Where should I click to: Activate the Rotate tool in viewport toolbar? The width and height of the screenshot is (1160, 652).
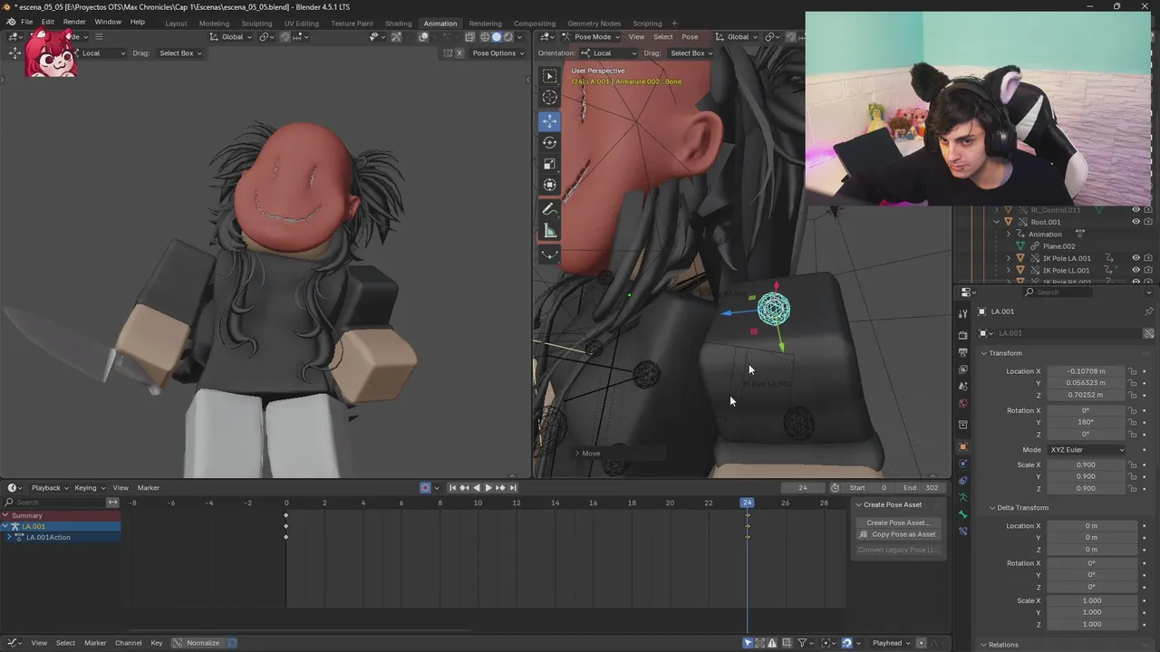pyautogui.click(x=549, y=142)
